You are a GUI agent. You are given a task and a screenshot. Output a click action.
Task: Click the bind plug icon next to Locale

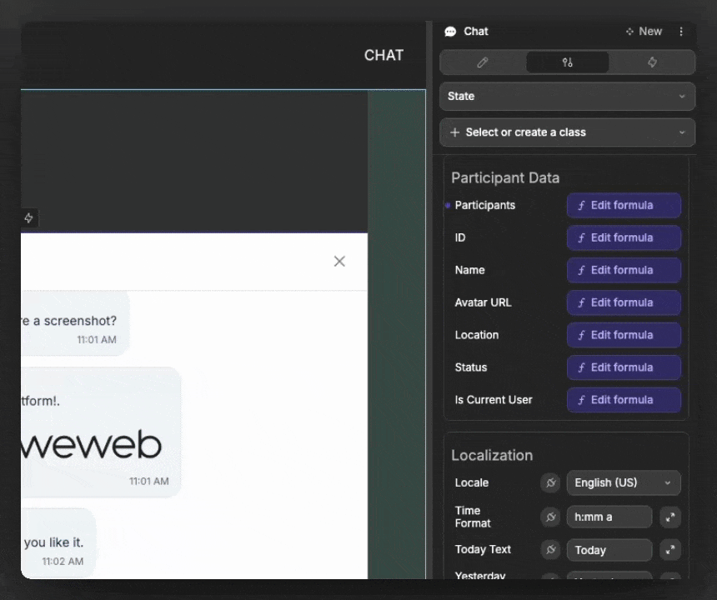pyautogui.click(x=550, y=483)
